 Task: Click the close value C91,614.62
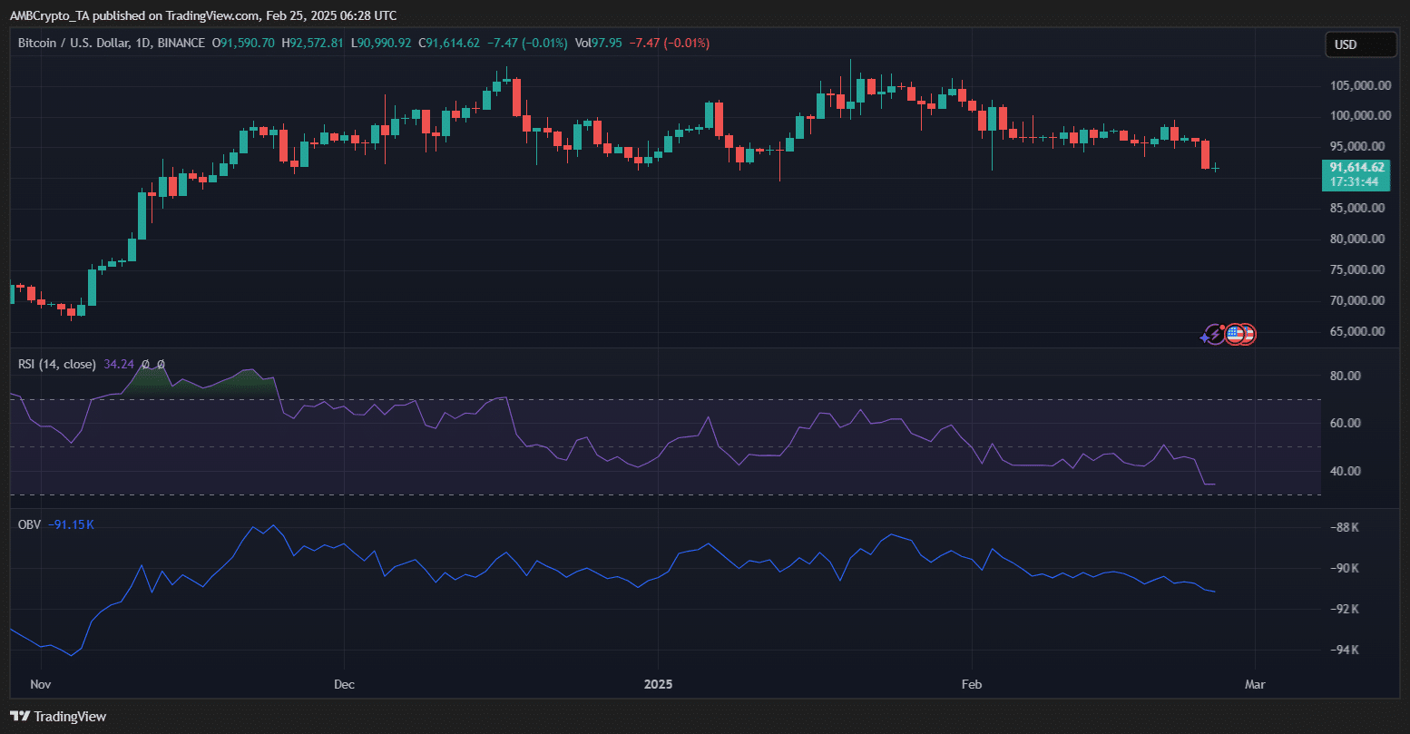[x=451, y=43]
